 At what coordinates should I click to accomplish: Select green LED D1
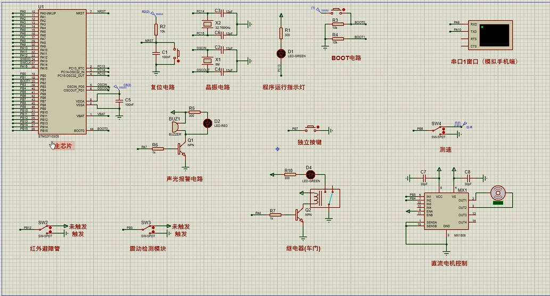click(x=281, y=53)
